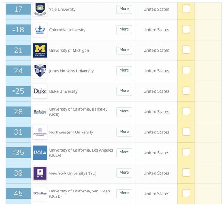
Task: Check the compare box for Duke University
Action: (x=186, y=91)
